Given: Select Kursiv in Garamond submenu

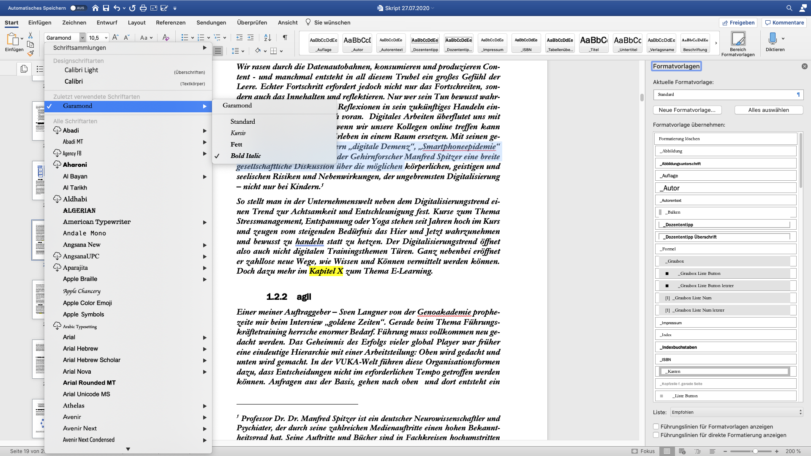Looking at the screenshot, I should [x=238, y=133].
